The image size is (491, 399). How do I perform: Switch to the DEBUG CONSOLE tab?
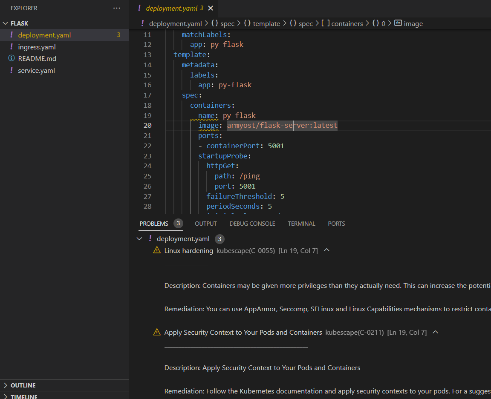252,224
